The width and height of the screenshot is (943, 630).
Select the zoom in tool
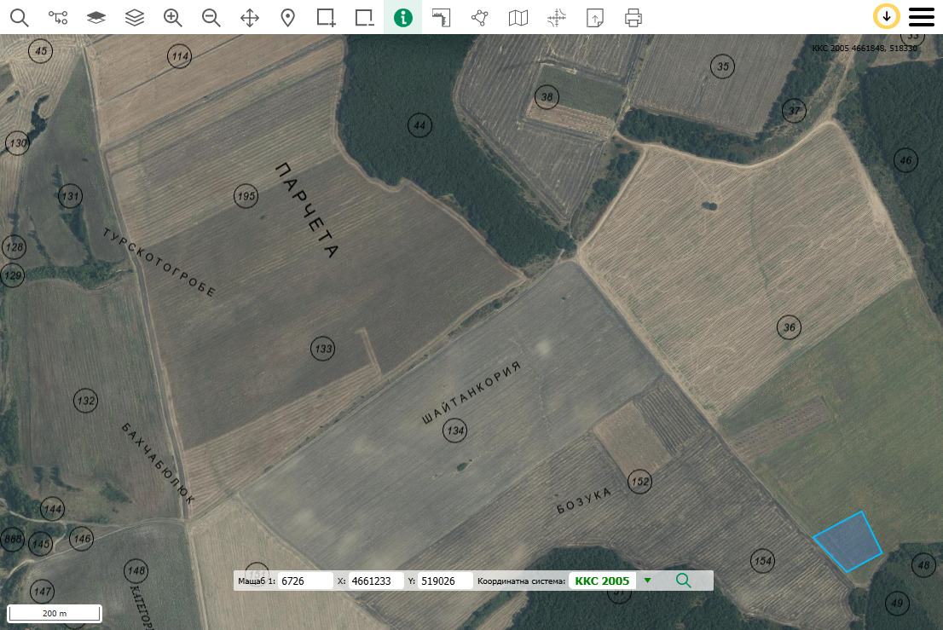pos(173,17)
